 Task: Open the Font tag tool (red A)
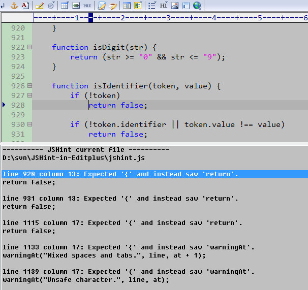[25, 6]
